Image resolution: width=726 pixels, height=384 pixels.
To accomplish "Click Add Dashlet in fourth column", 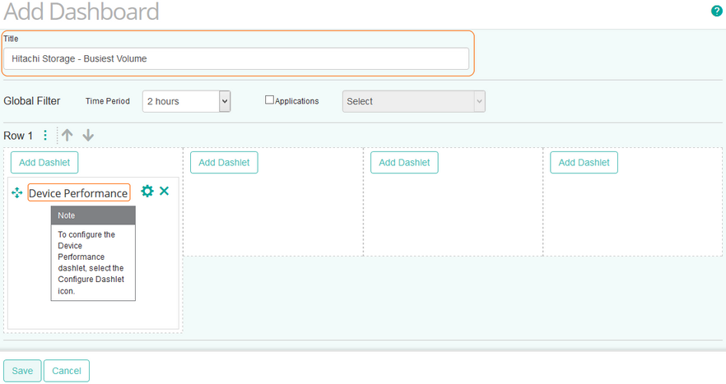I will [584, 163].
